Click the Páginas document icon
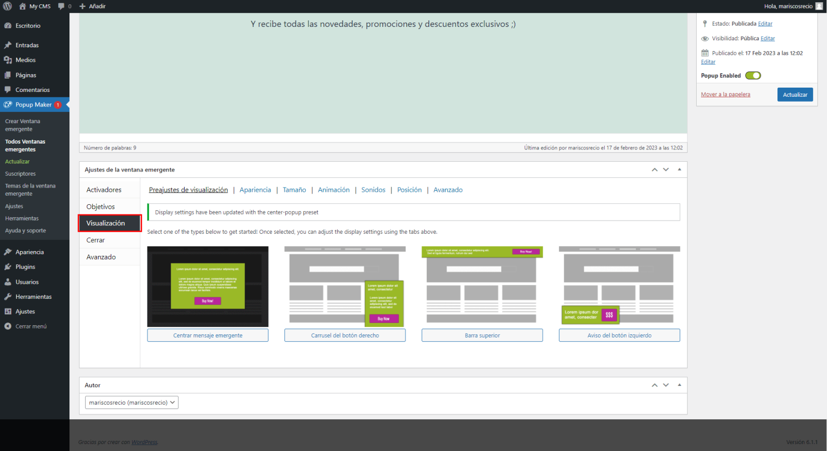Screen dimensions: 827x451 [x=9, y=75]
